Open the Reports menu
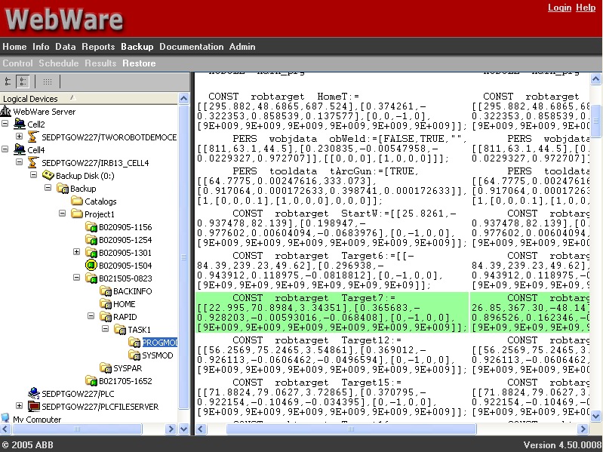Screen dimensions: 603x452 (98, 47)
